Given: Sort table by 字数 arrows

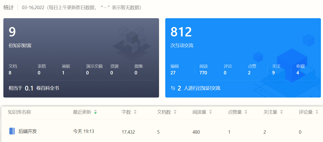Looking at the screenshot, I should pyautogui.click(x=135, y=112).
